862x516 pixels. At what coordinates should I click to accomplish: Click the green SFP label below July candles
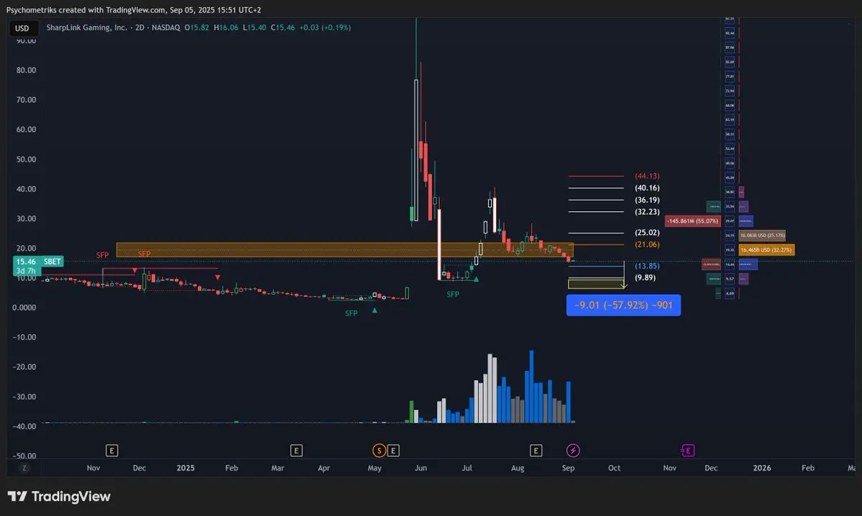452,295
